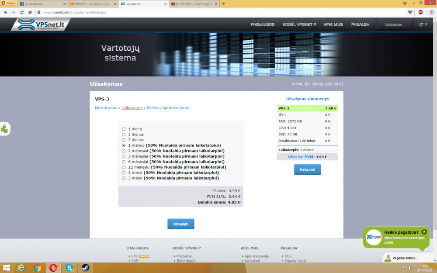Select the '6 mėnesiai' radio button
Viewport: 437px width, 273px height.
[x=124, y=162]
